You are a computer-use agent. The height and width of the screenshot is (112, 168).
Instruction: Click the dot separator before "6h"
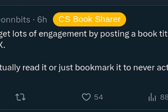coord(33,19)
